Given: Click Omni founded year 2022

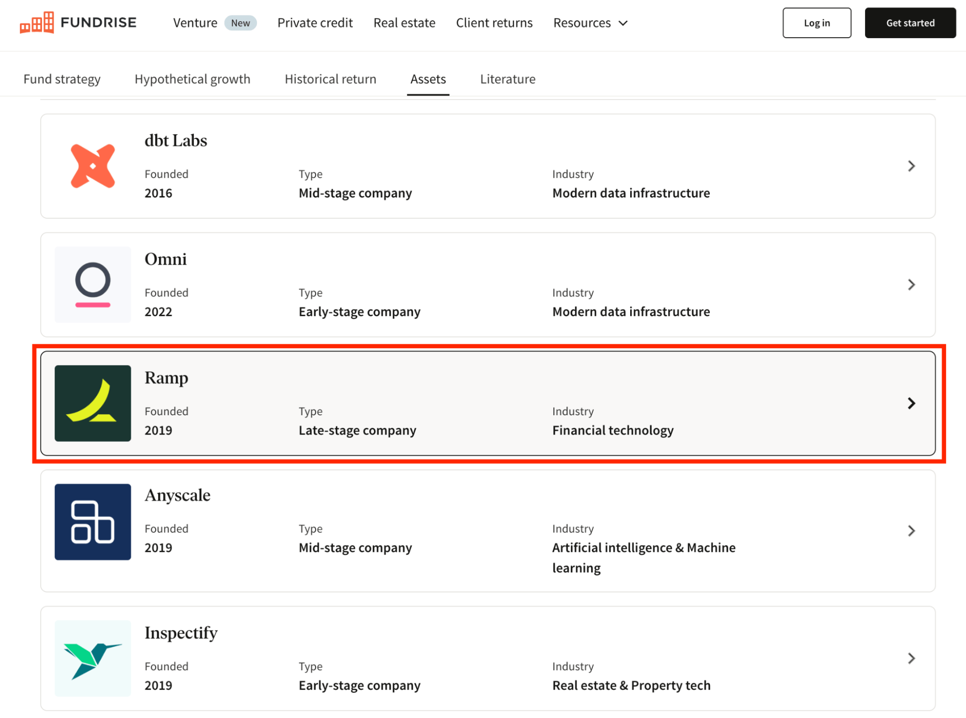Looking at the screenshot, I should point(159,312).
